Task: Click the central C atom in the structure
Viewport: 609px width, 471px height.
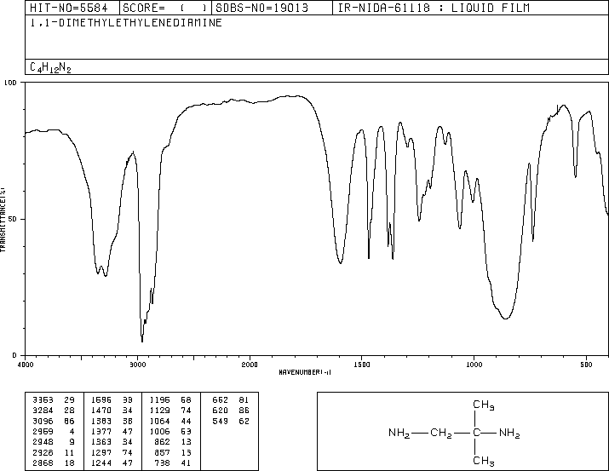Action: pyautogui.click(x=477, y=432)
